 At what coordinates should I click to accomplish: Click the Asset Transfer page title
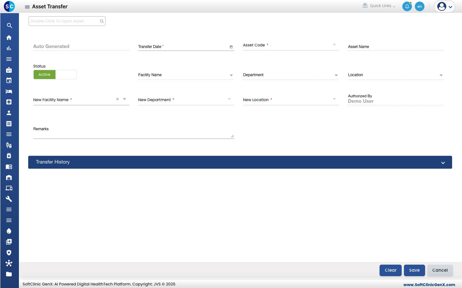50,6
